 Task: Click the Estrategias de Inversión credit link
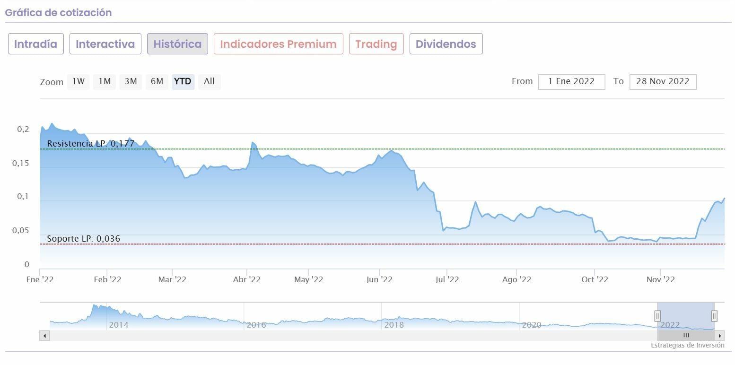pyautogui.click(x=687, y=345)
